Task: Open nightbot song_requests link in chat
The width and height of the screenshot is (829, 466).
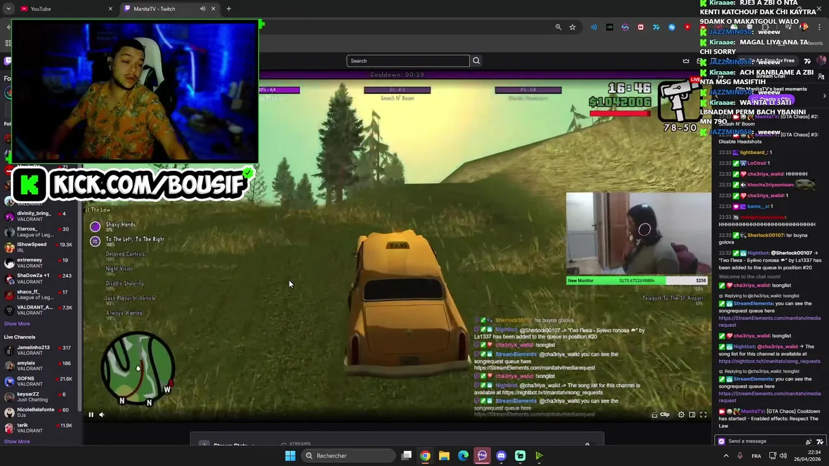Action: [769, 361]
